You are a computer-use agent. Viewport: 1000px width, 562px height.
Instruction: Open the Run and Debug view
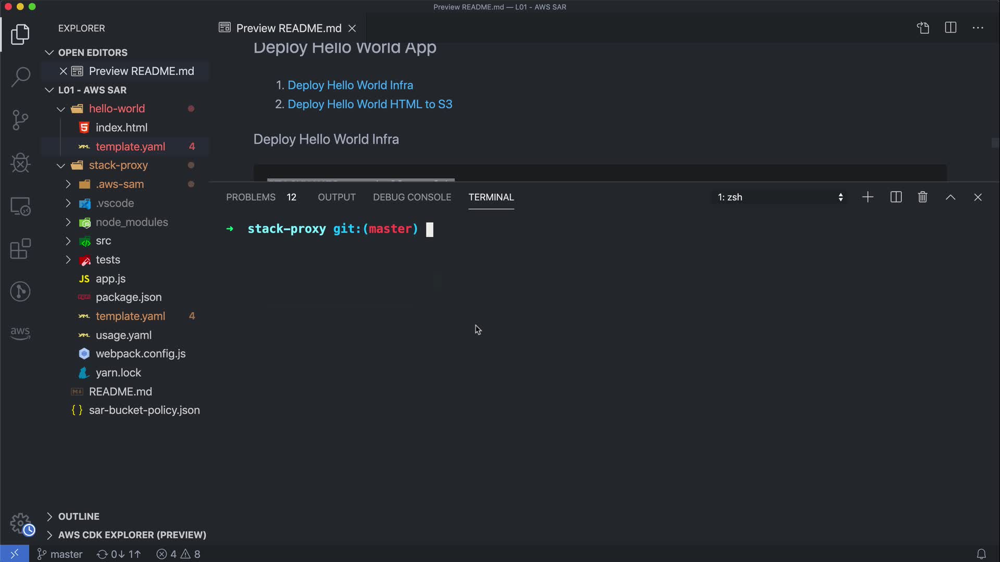pyautogui.click(x=20, y=163)
